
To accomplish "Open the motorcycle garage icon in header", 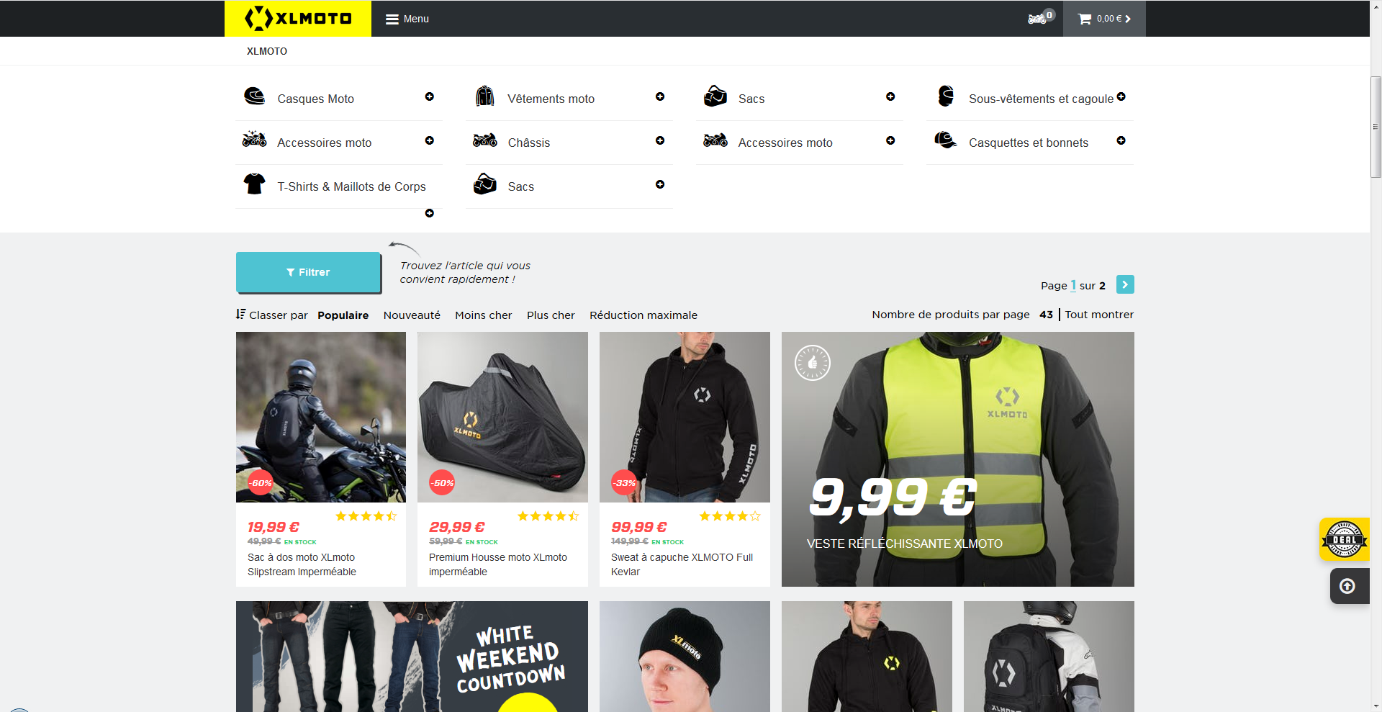I will pyautogui.click(x=1040, y=18).
